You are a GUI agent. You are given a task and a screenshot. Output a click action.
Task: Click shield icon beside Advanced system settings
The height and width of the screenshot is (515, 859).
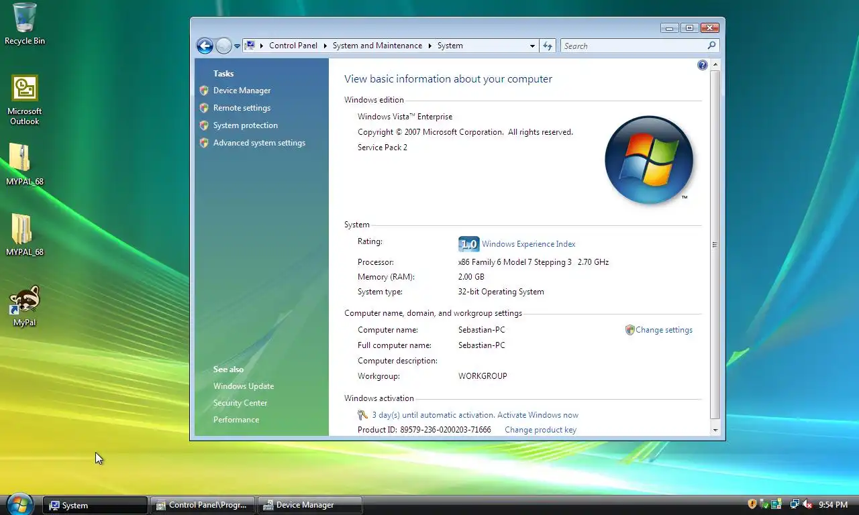[x=204, y=143]
